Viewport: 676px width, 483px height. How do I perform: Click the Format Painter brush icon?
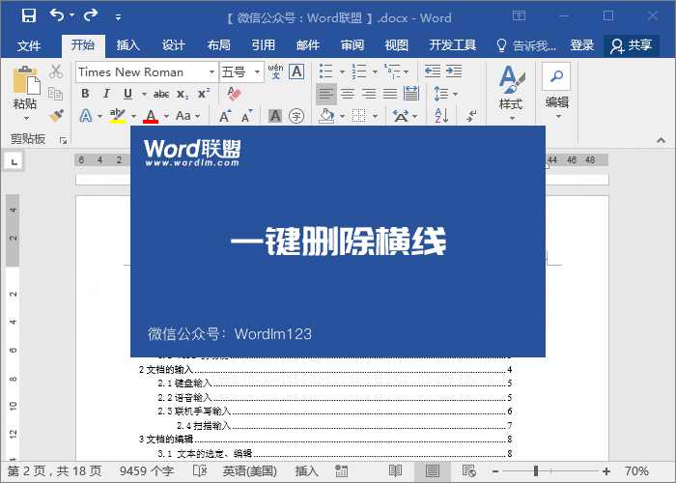point(56,115)
